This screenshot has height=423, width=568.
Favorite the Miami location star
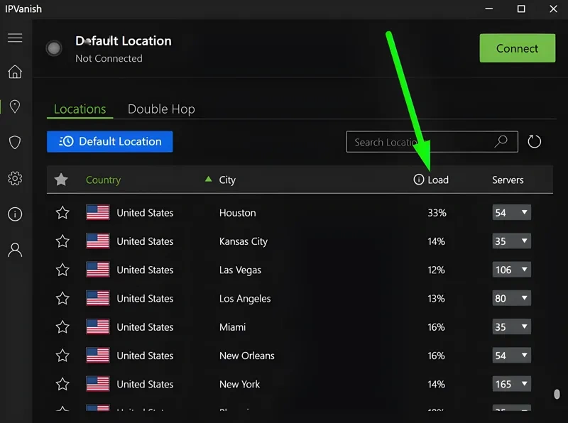62,327
